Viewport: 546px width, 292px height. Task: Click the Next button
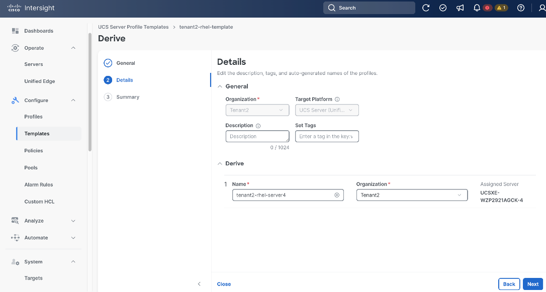[x=533, y=284]
